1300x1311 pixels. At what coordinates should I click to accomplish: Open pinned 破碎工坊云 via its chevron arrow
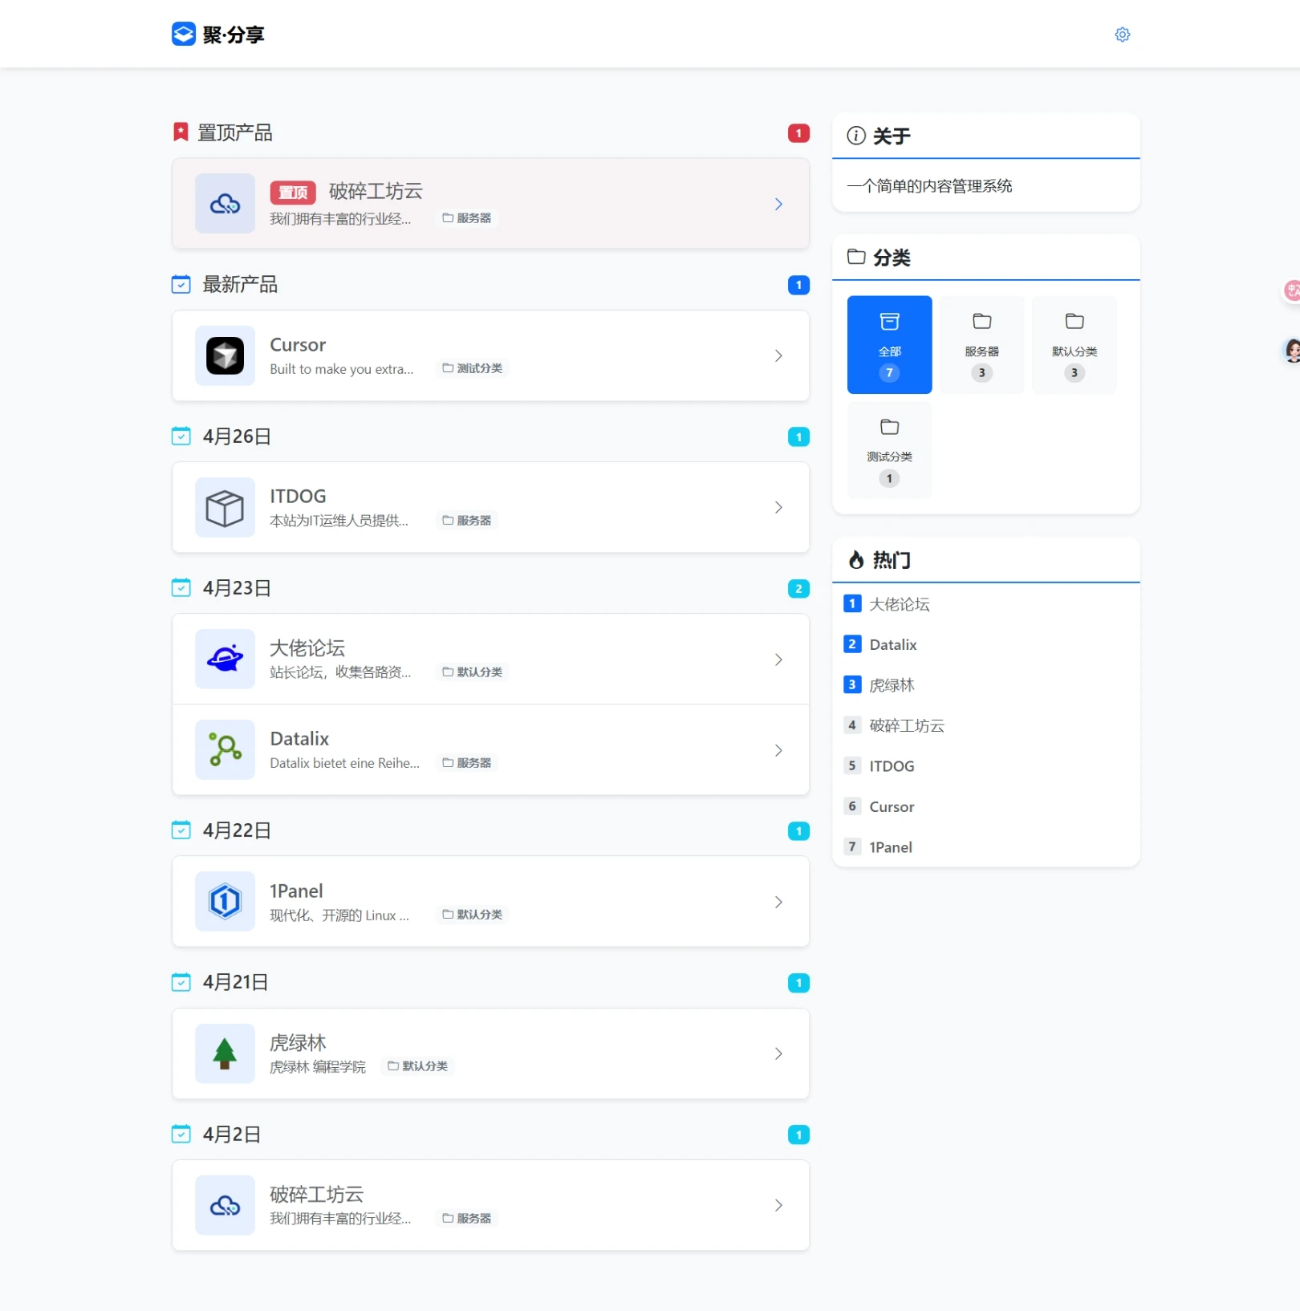(x=778, y=204)
